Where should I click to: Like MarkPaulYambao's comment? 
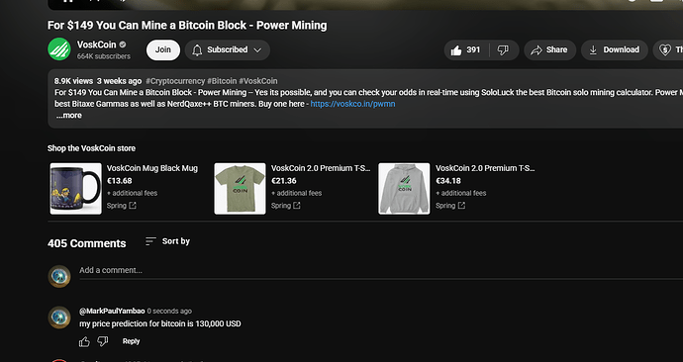click(84, 341)
